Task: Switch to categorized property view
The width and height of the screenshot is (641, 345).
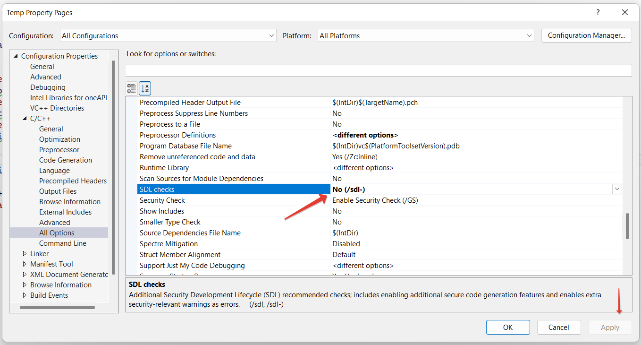Action: (x=131, y=88)
